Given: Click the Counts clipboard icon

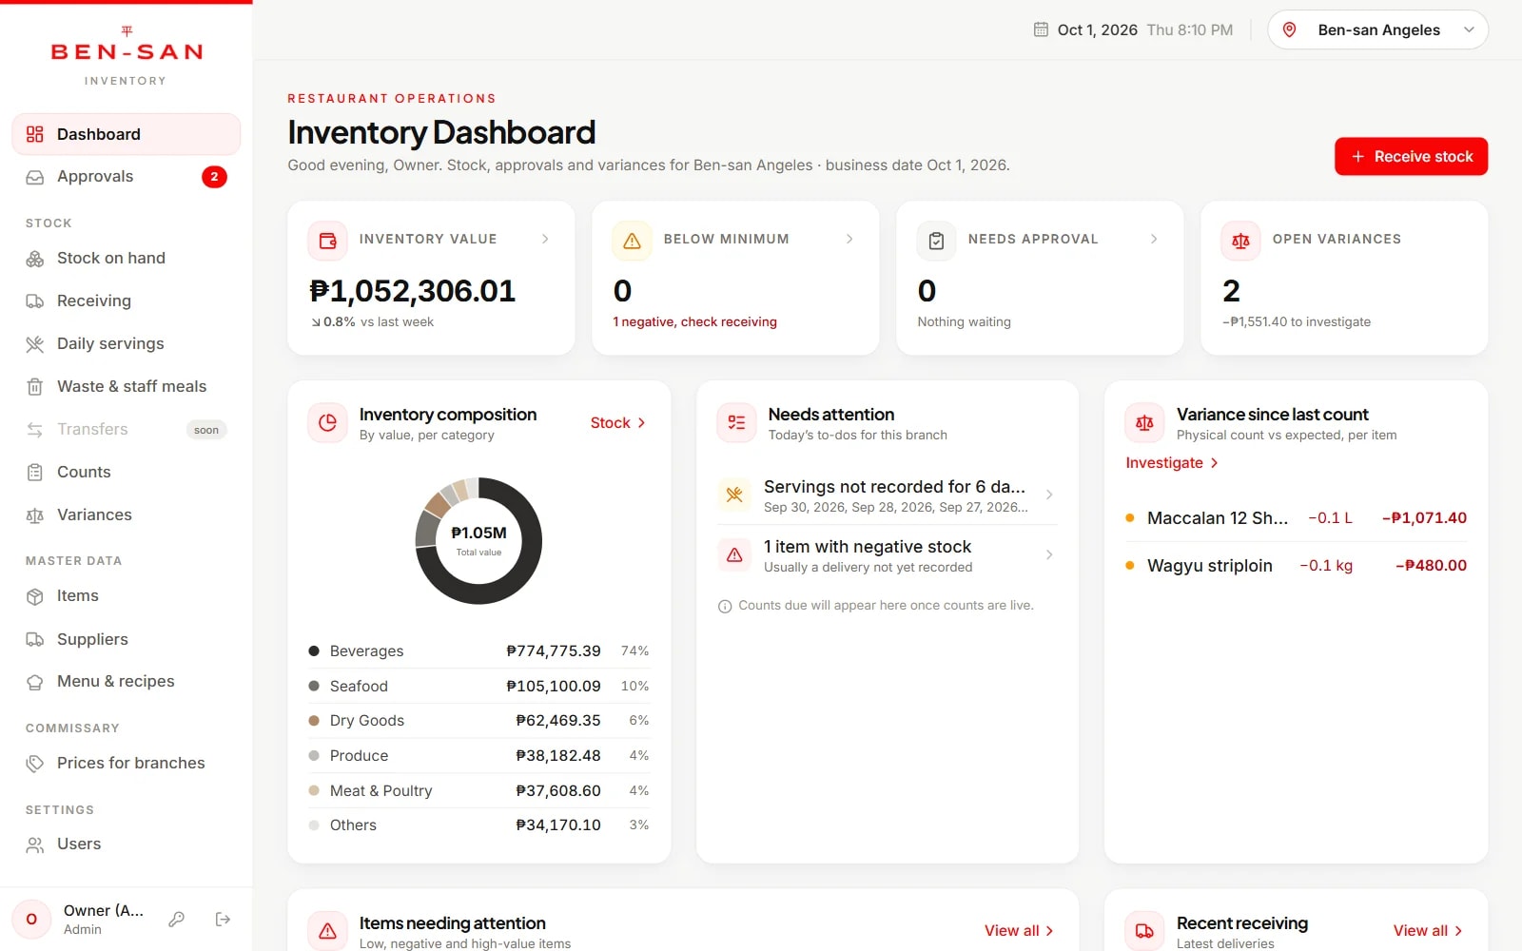Looking at the screenshot, I should (x=35, y=473).
